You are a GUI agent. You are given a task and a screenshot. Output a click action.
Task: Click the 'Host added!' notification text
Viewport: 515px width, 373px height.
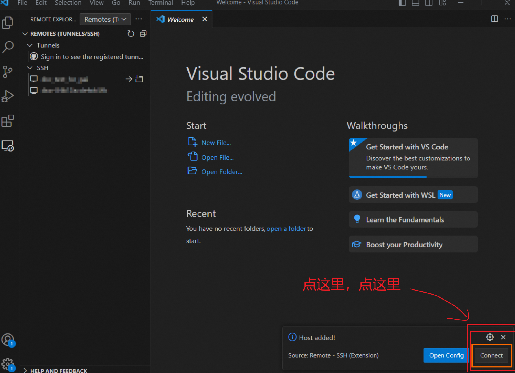coord(317,338)
